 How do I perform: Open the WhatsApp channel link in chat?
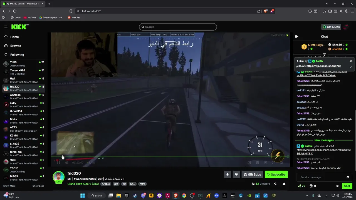coord(323,152)
